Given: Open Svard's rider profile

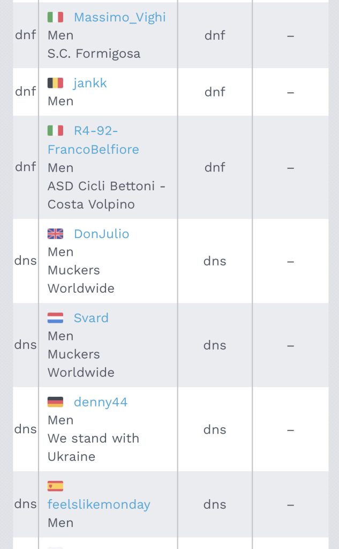Looking at the screenshot, I should 91,318.
